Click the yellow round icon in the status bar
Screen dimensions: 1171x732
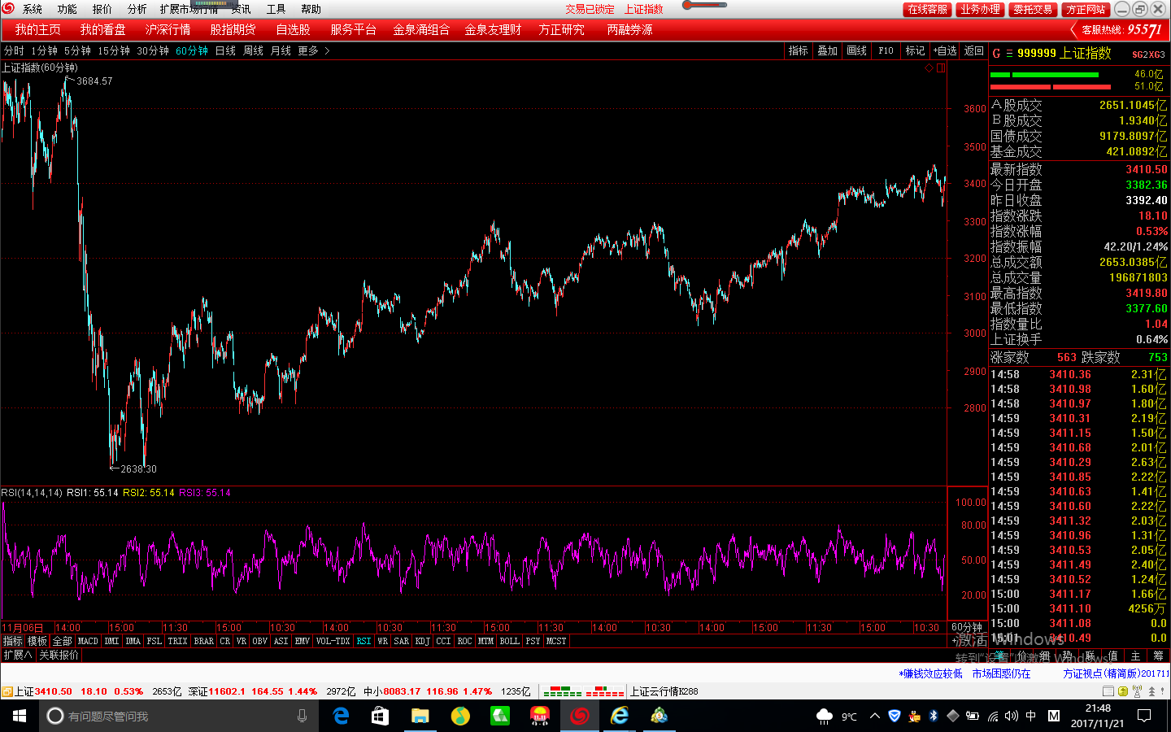click(x=1123, y=691)
